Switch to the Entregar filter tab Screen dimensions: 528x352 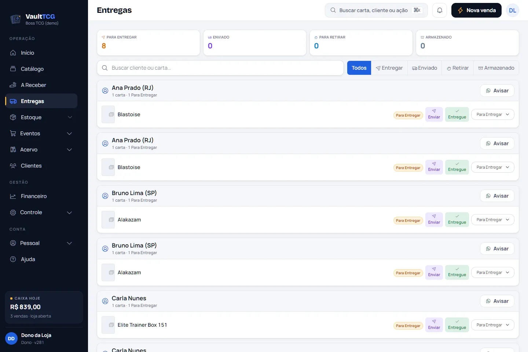(x=389, y=68)
